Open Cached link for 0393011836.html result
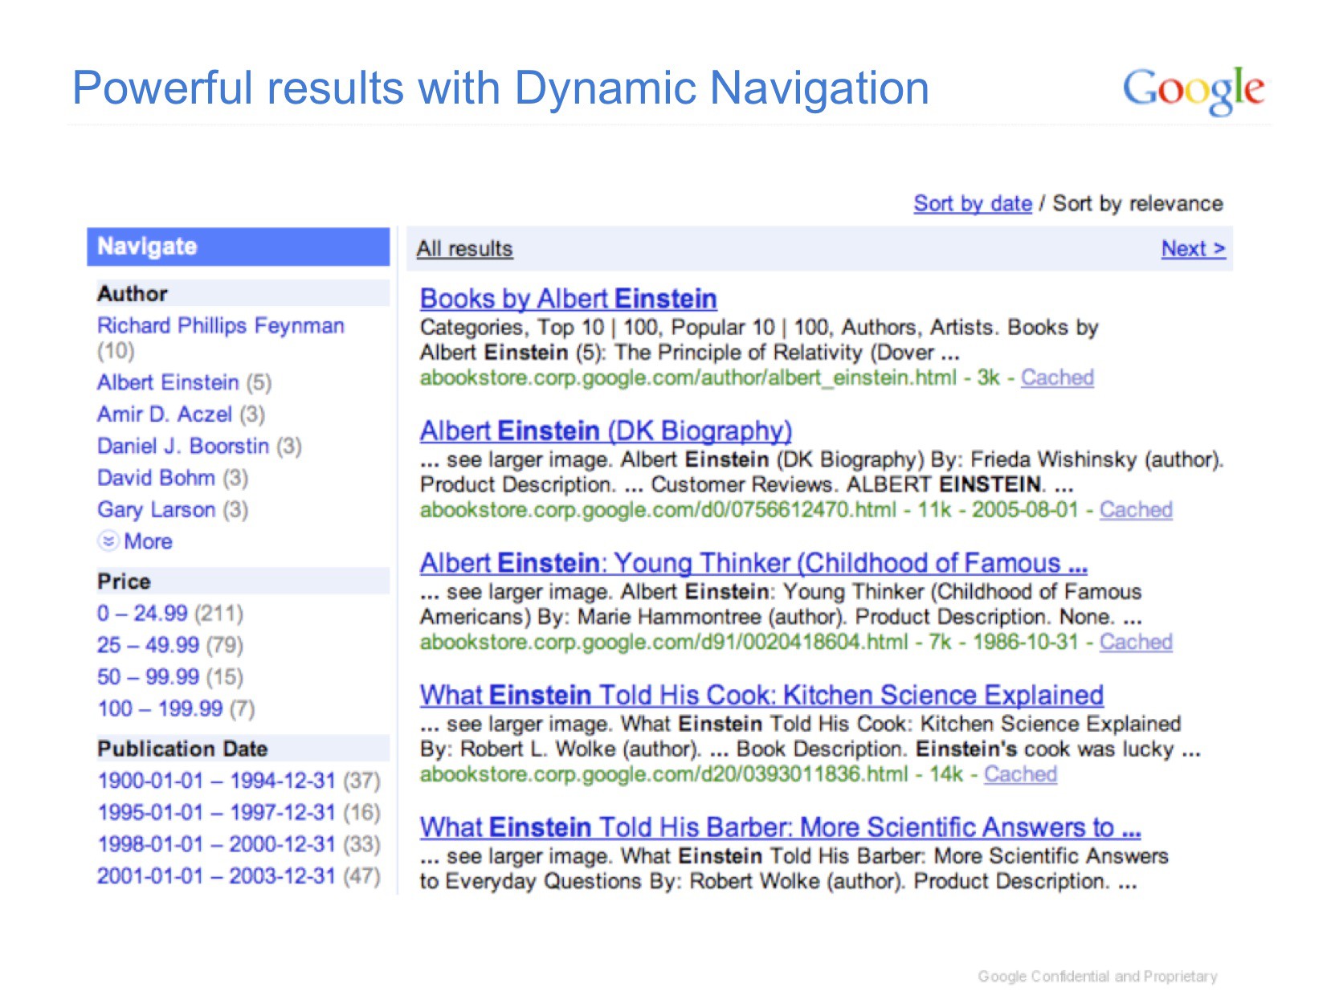Screen dimensions: 1339x1004 (x=1020, y=774)
